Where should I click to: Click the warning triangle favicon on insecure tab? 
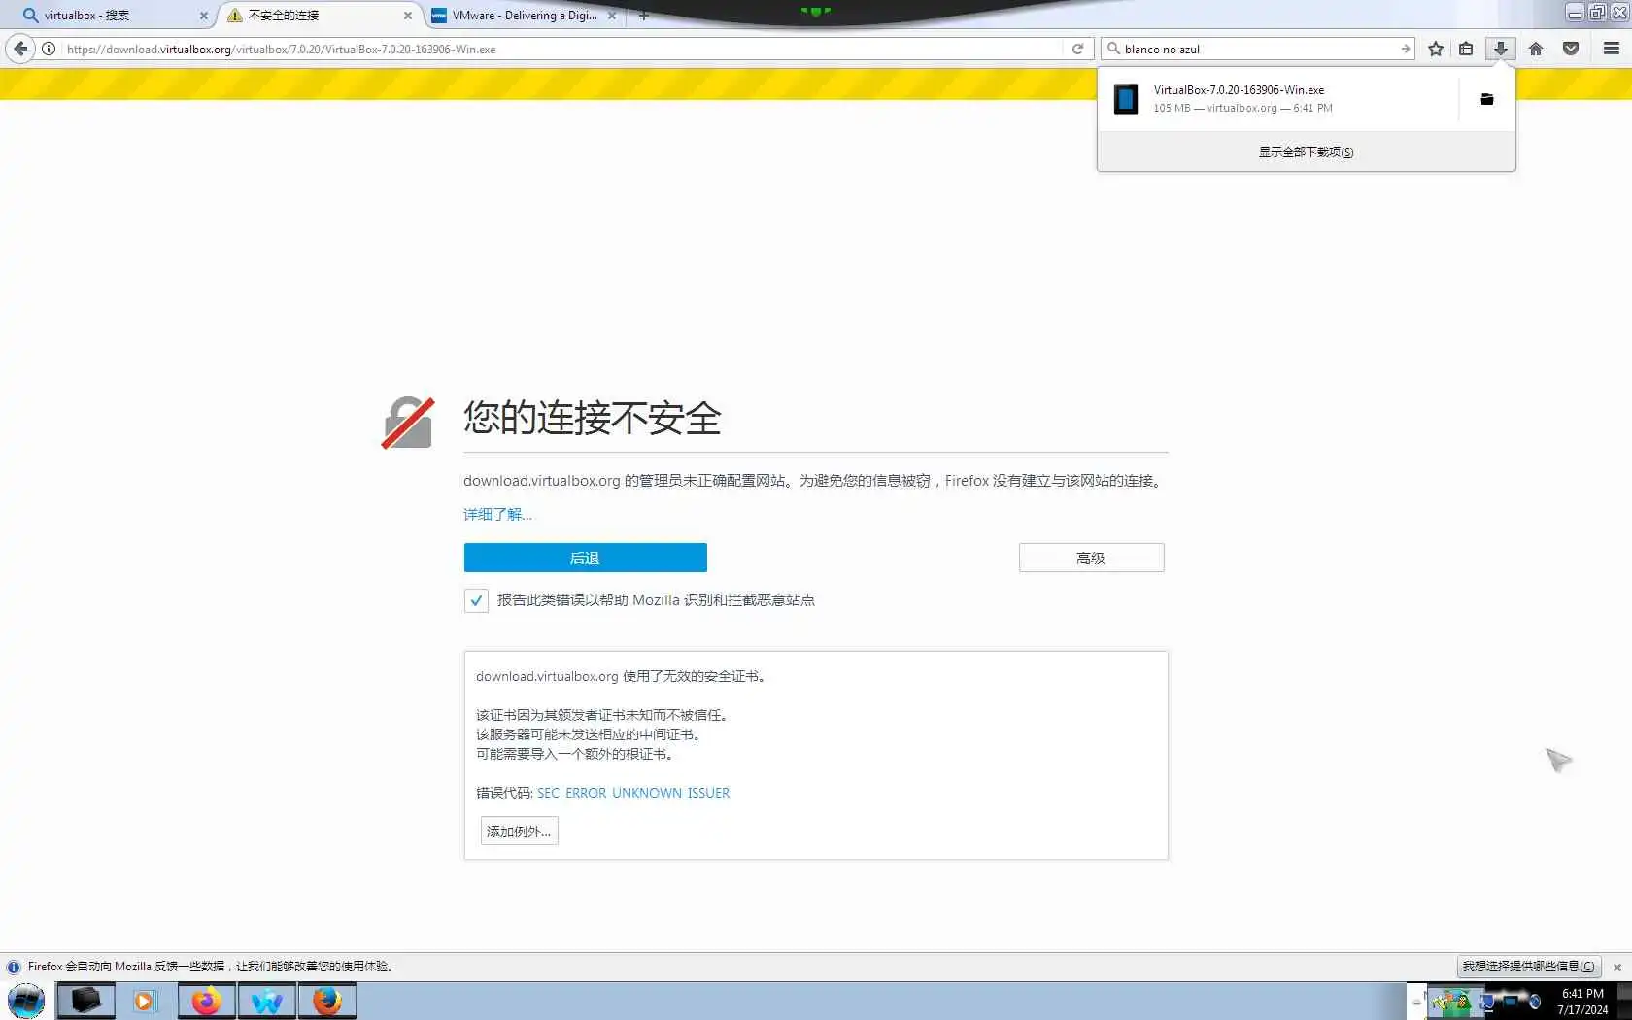[234, 16]
